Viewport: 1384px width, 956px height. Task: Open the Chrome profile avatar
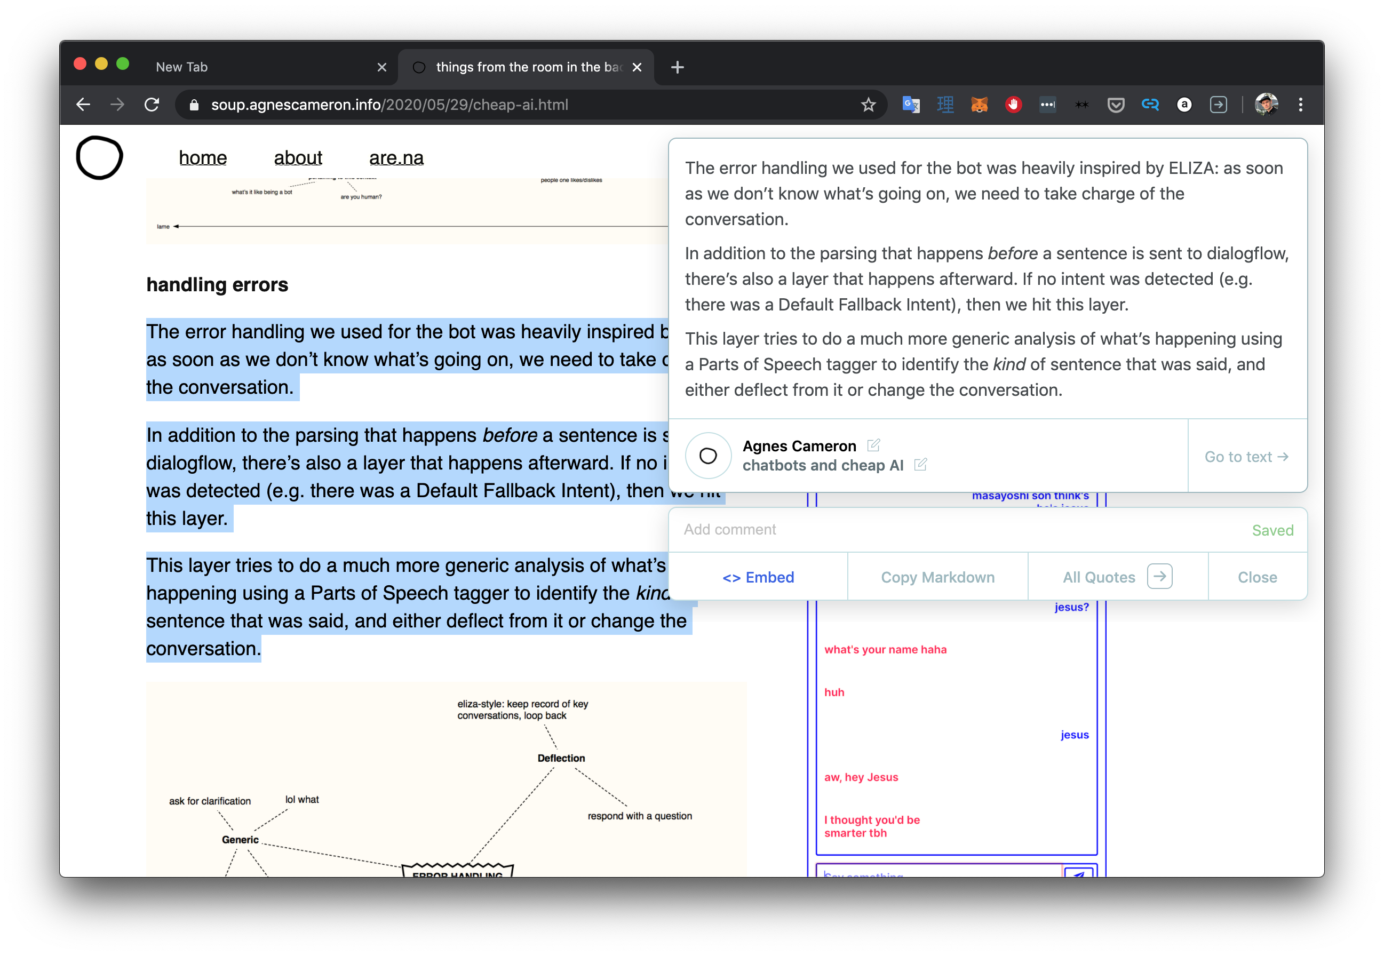(x=1266, y=105)
